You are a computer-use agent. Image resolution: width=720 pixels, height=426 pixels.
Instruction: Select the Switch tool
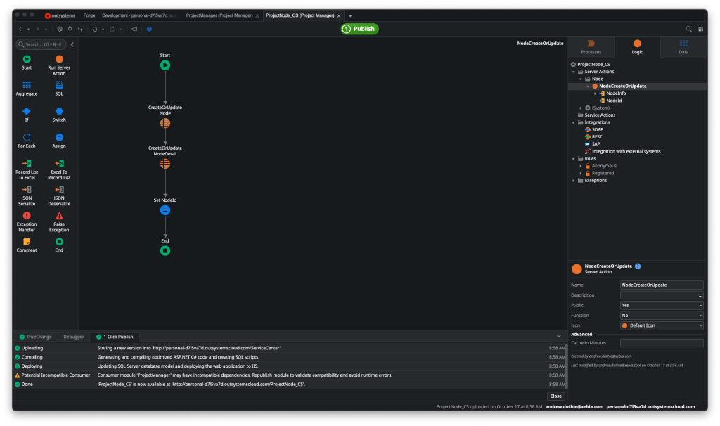[59, 115]
